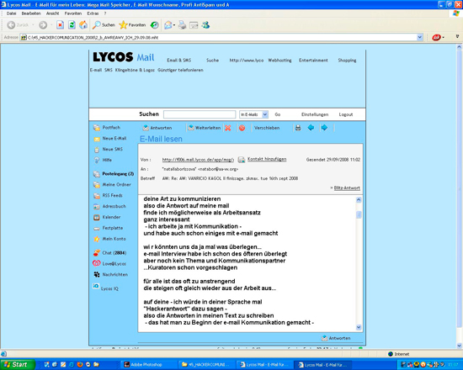
Task: Refresh the page with green arrows icon
Action: tap(72, 25)
